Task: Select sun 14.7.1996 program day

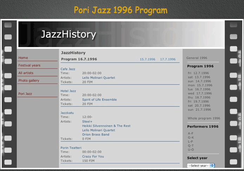Action: click(x=199, y=81)
